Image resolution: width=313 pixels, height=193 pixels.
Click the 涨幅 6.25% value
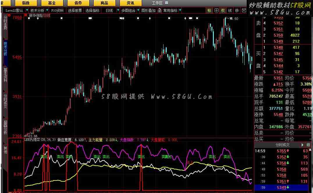(x=277, y=90)
